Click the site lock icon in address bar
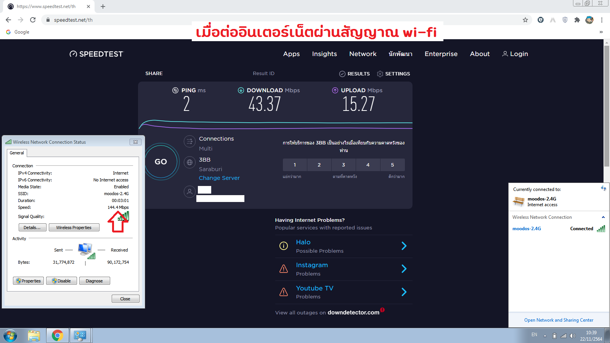Screen dimensions: 610x343 point(48,20)
